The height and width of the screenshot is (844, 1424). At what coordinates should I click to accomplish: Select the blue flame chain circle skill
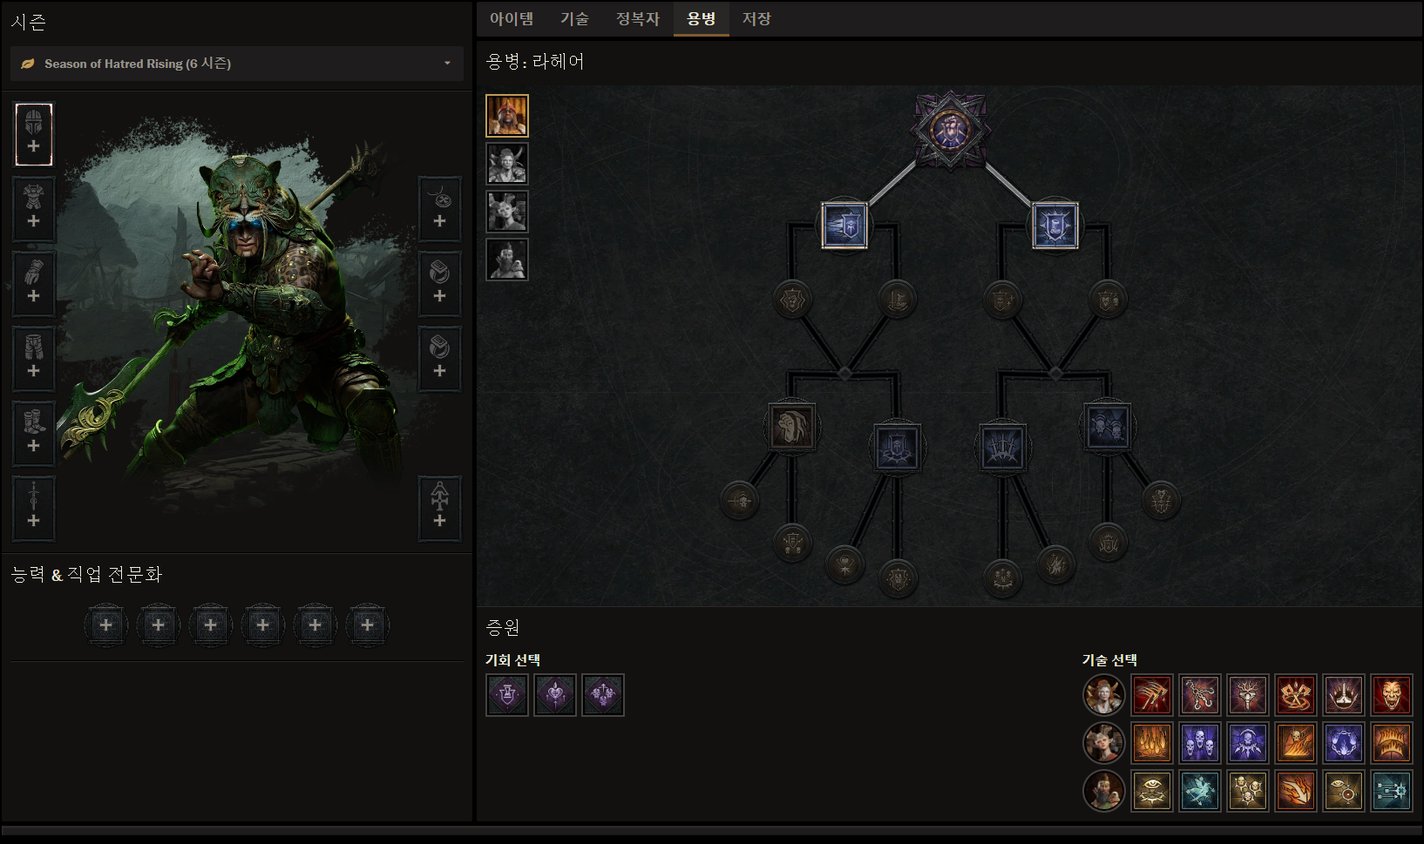tap(1344, 743)
